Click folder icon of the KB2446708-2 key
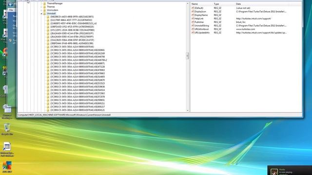This screenshot has width=312, height=175. coord(48,60)
